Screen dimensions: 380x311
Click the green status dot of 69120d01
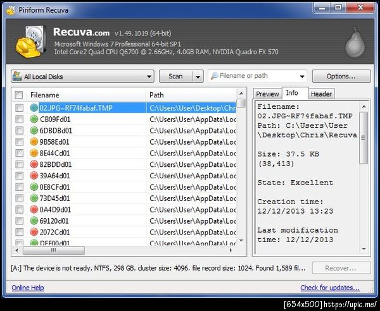click(x=34, y=221)
